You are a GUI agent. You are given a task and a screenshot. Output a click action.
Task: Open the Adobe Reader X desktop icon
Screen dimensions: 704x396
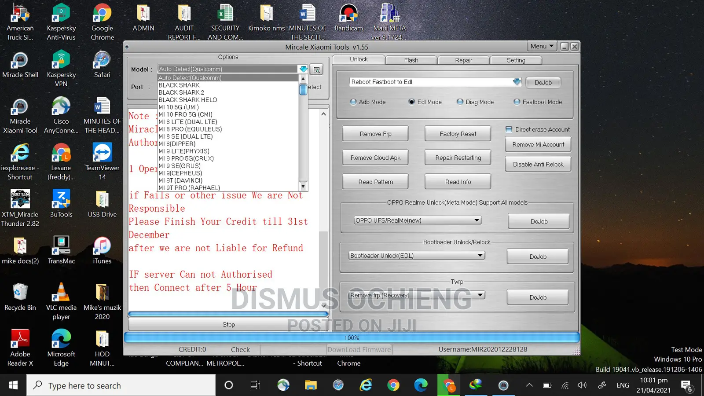point(20,348)
